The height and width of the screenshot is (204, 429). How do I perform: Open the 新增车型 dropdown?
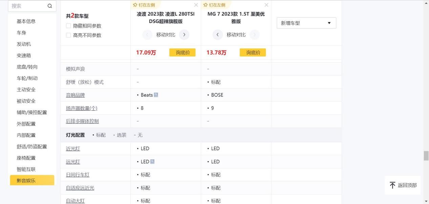[x=306, y=23]
